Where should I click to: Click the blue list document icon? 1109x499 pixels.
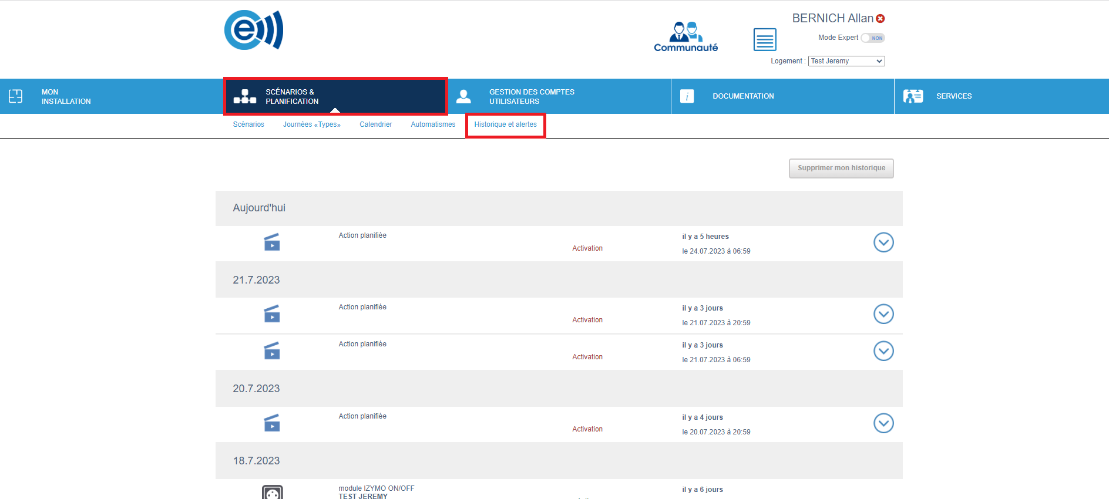[x=765, y=40]
